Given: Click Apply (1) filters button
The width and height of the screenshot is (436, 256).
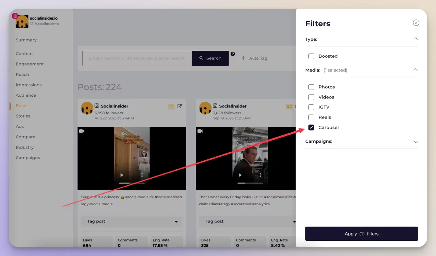Looking at the screenshot, I should (362, 234).
